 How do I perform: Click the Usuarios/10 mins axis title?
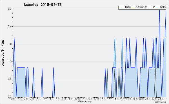(x=3, y=53)
